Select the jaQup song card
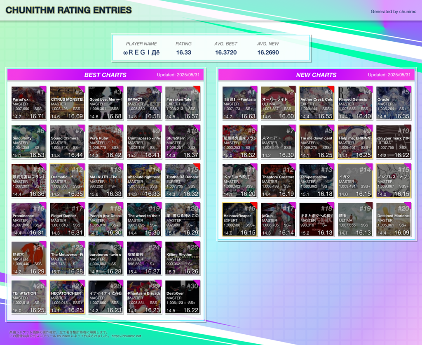 pos(278,220)
